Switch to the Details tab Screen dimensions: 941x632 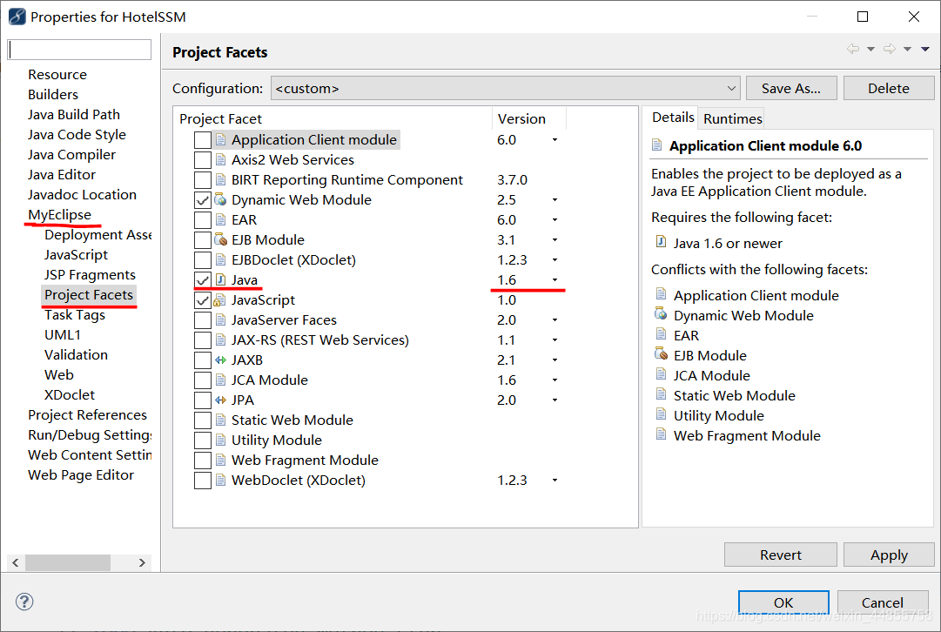pos(673,117)
